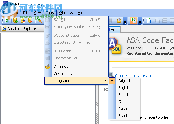Image resolution: width=174 pixels, height=124 pixels.
Task: Click the Database Explorer panel header
Action: point(22,29)
